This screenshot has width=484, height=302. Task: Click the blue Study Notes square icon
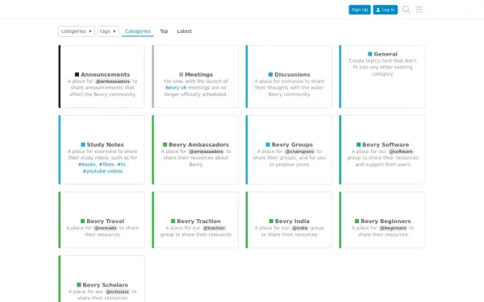(83, 144)
